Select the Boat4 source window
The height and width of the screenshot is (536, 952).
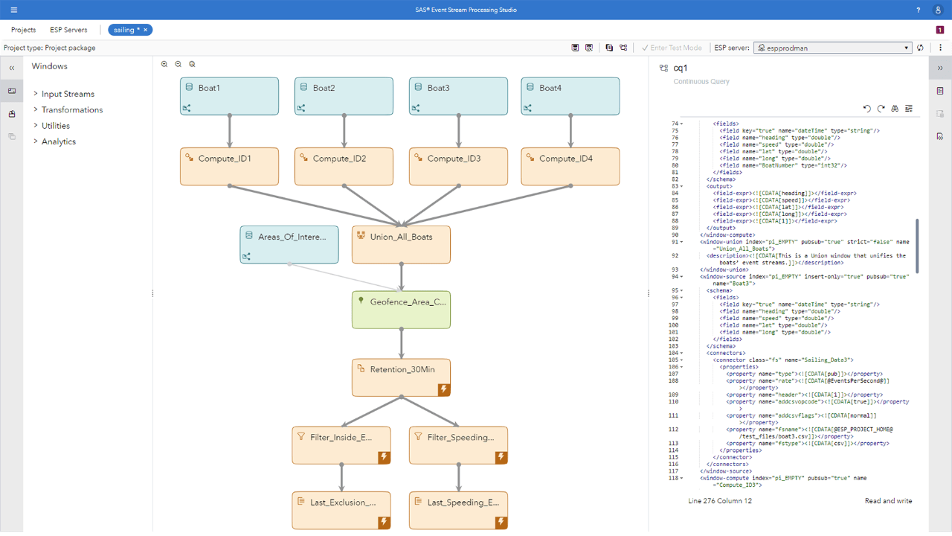[570, 96]
